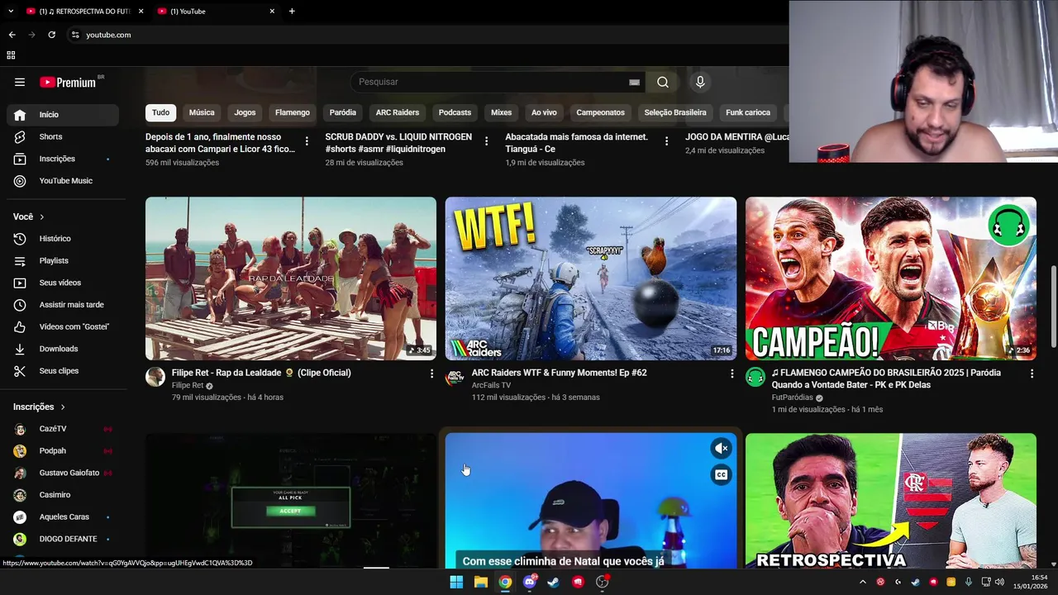The height and width of the screenshot is (595, 1058).
Task: Open the YouTube hamburger guide menu
Action: (x=20, y=82)
